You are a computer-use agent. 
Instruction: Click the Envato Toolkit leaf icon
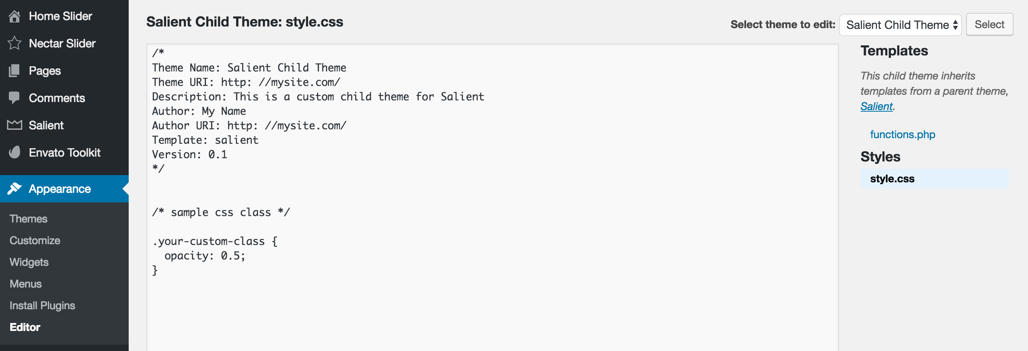(x=14, y=153)
